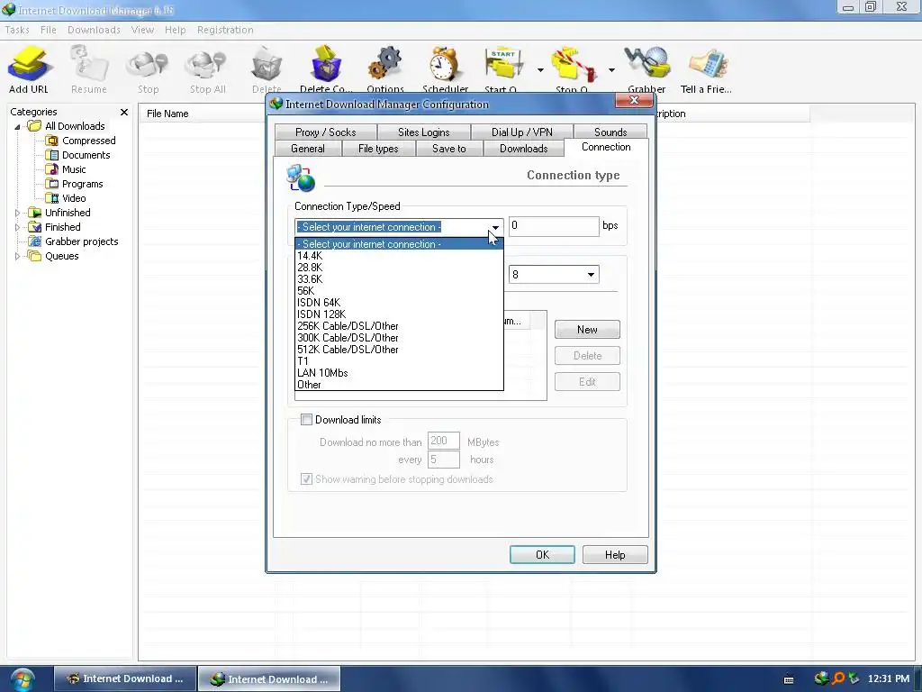Switch to the General tab

pos(308,149)
